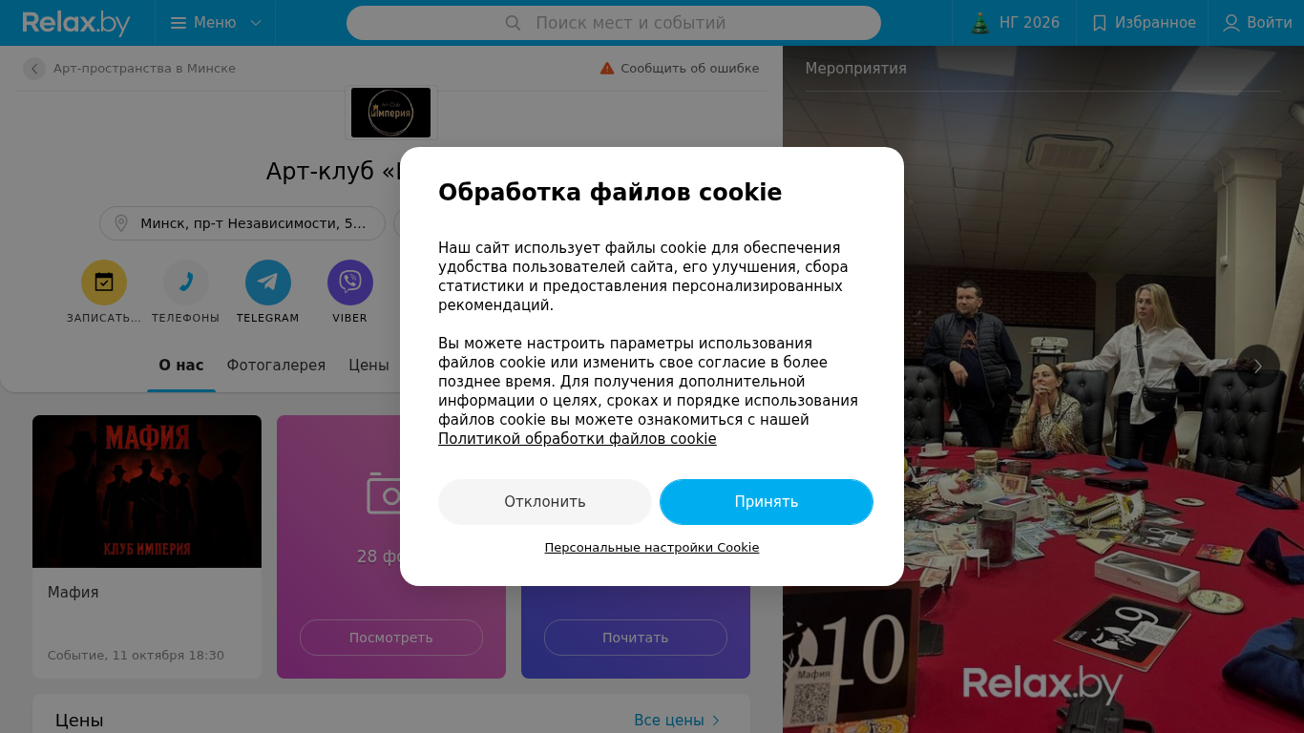
Task: Click the Записаться calendar icon
Action: pyautogui.click(x=104, y=283)
